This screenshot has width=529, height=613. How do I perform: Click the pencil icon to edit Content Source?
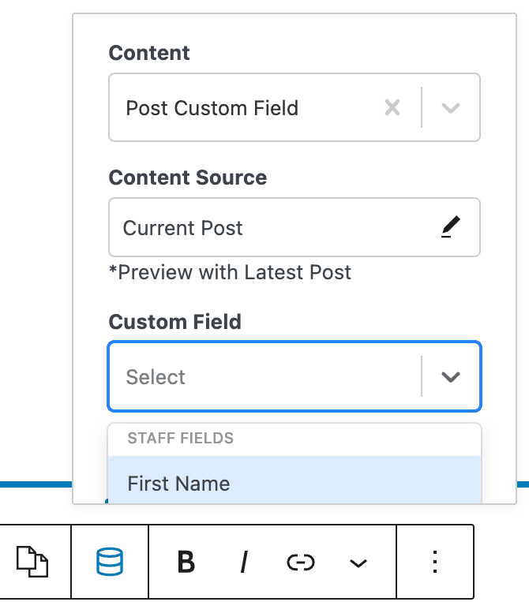(x=450, y=228)
